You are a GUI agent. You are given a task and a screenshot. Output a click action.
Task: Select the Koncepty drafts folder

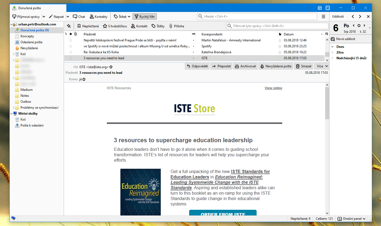click(x=27, y=36)
